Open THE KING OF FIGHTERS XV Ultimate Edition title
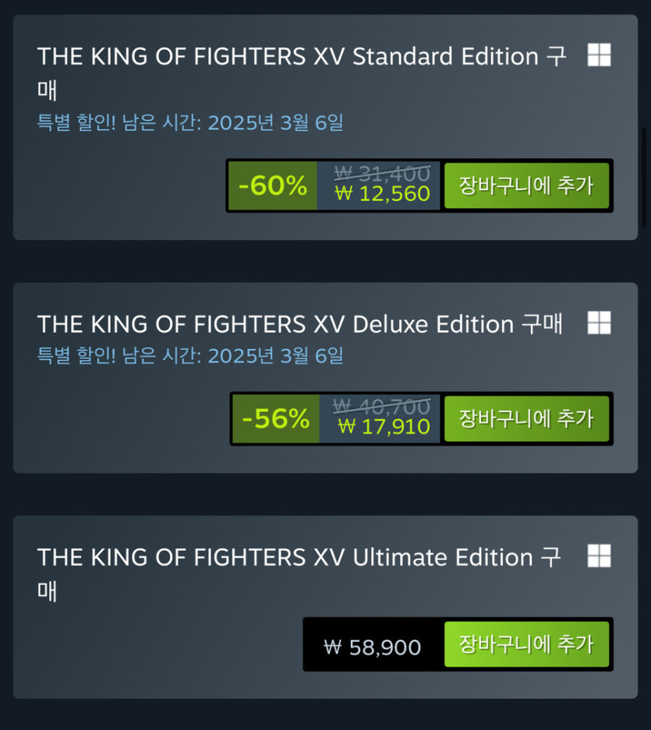The image size is (651, 730). [x=285, y=558]
